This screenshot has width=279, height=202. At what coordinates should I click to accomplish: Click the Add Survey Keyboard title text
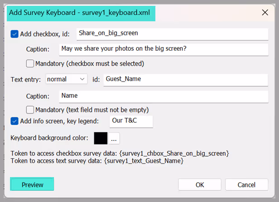80,13
